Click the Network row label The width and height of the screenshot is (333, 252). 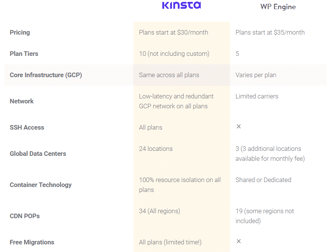(x=22, y=101)
